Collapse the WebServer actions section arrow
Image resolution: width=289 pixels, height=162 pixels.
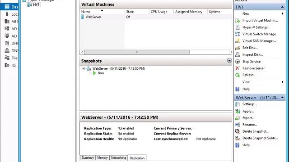pos(282,98)
